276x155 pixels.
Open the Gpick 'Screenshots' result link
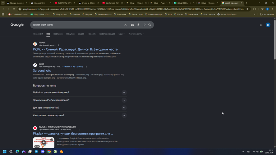(x=42, y=71)
